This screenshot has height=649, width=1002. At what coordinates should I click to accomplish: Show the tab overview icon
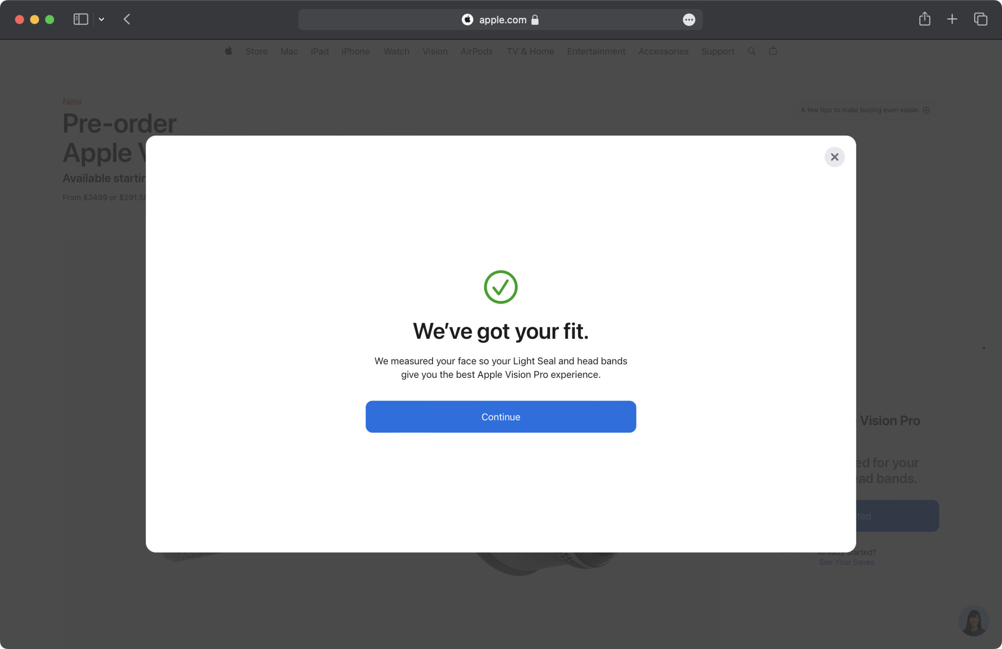point(980,19)
